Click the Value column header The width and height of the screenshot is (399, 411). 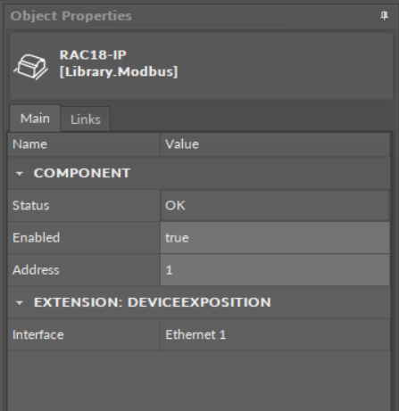[x=275, y=144]
